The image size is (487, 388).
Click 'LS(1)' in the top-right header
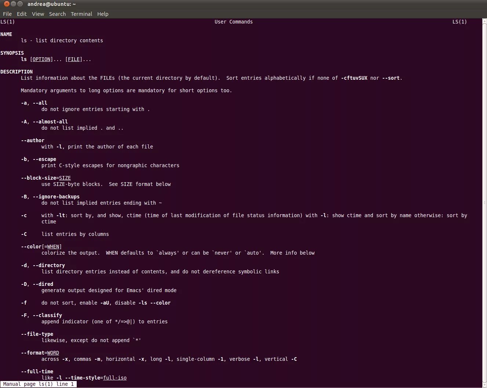(x=459, y=22)
